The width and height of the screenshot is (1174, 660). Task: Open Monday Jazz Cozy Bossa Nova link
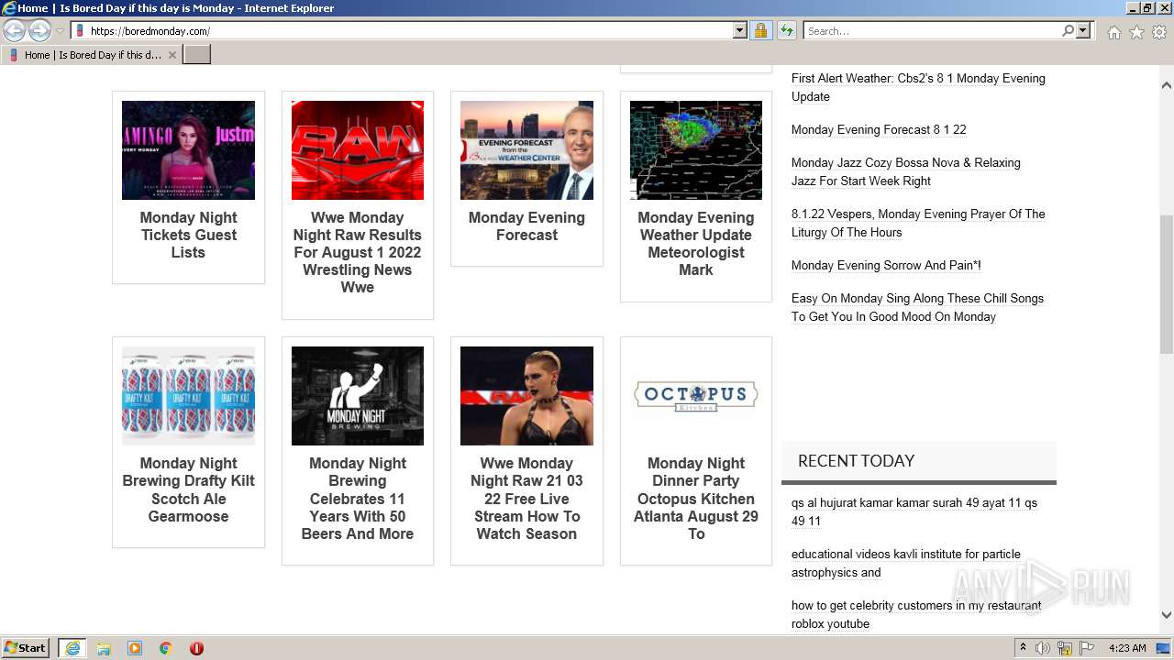point(906,171)
